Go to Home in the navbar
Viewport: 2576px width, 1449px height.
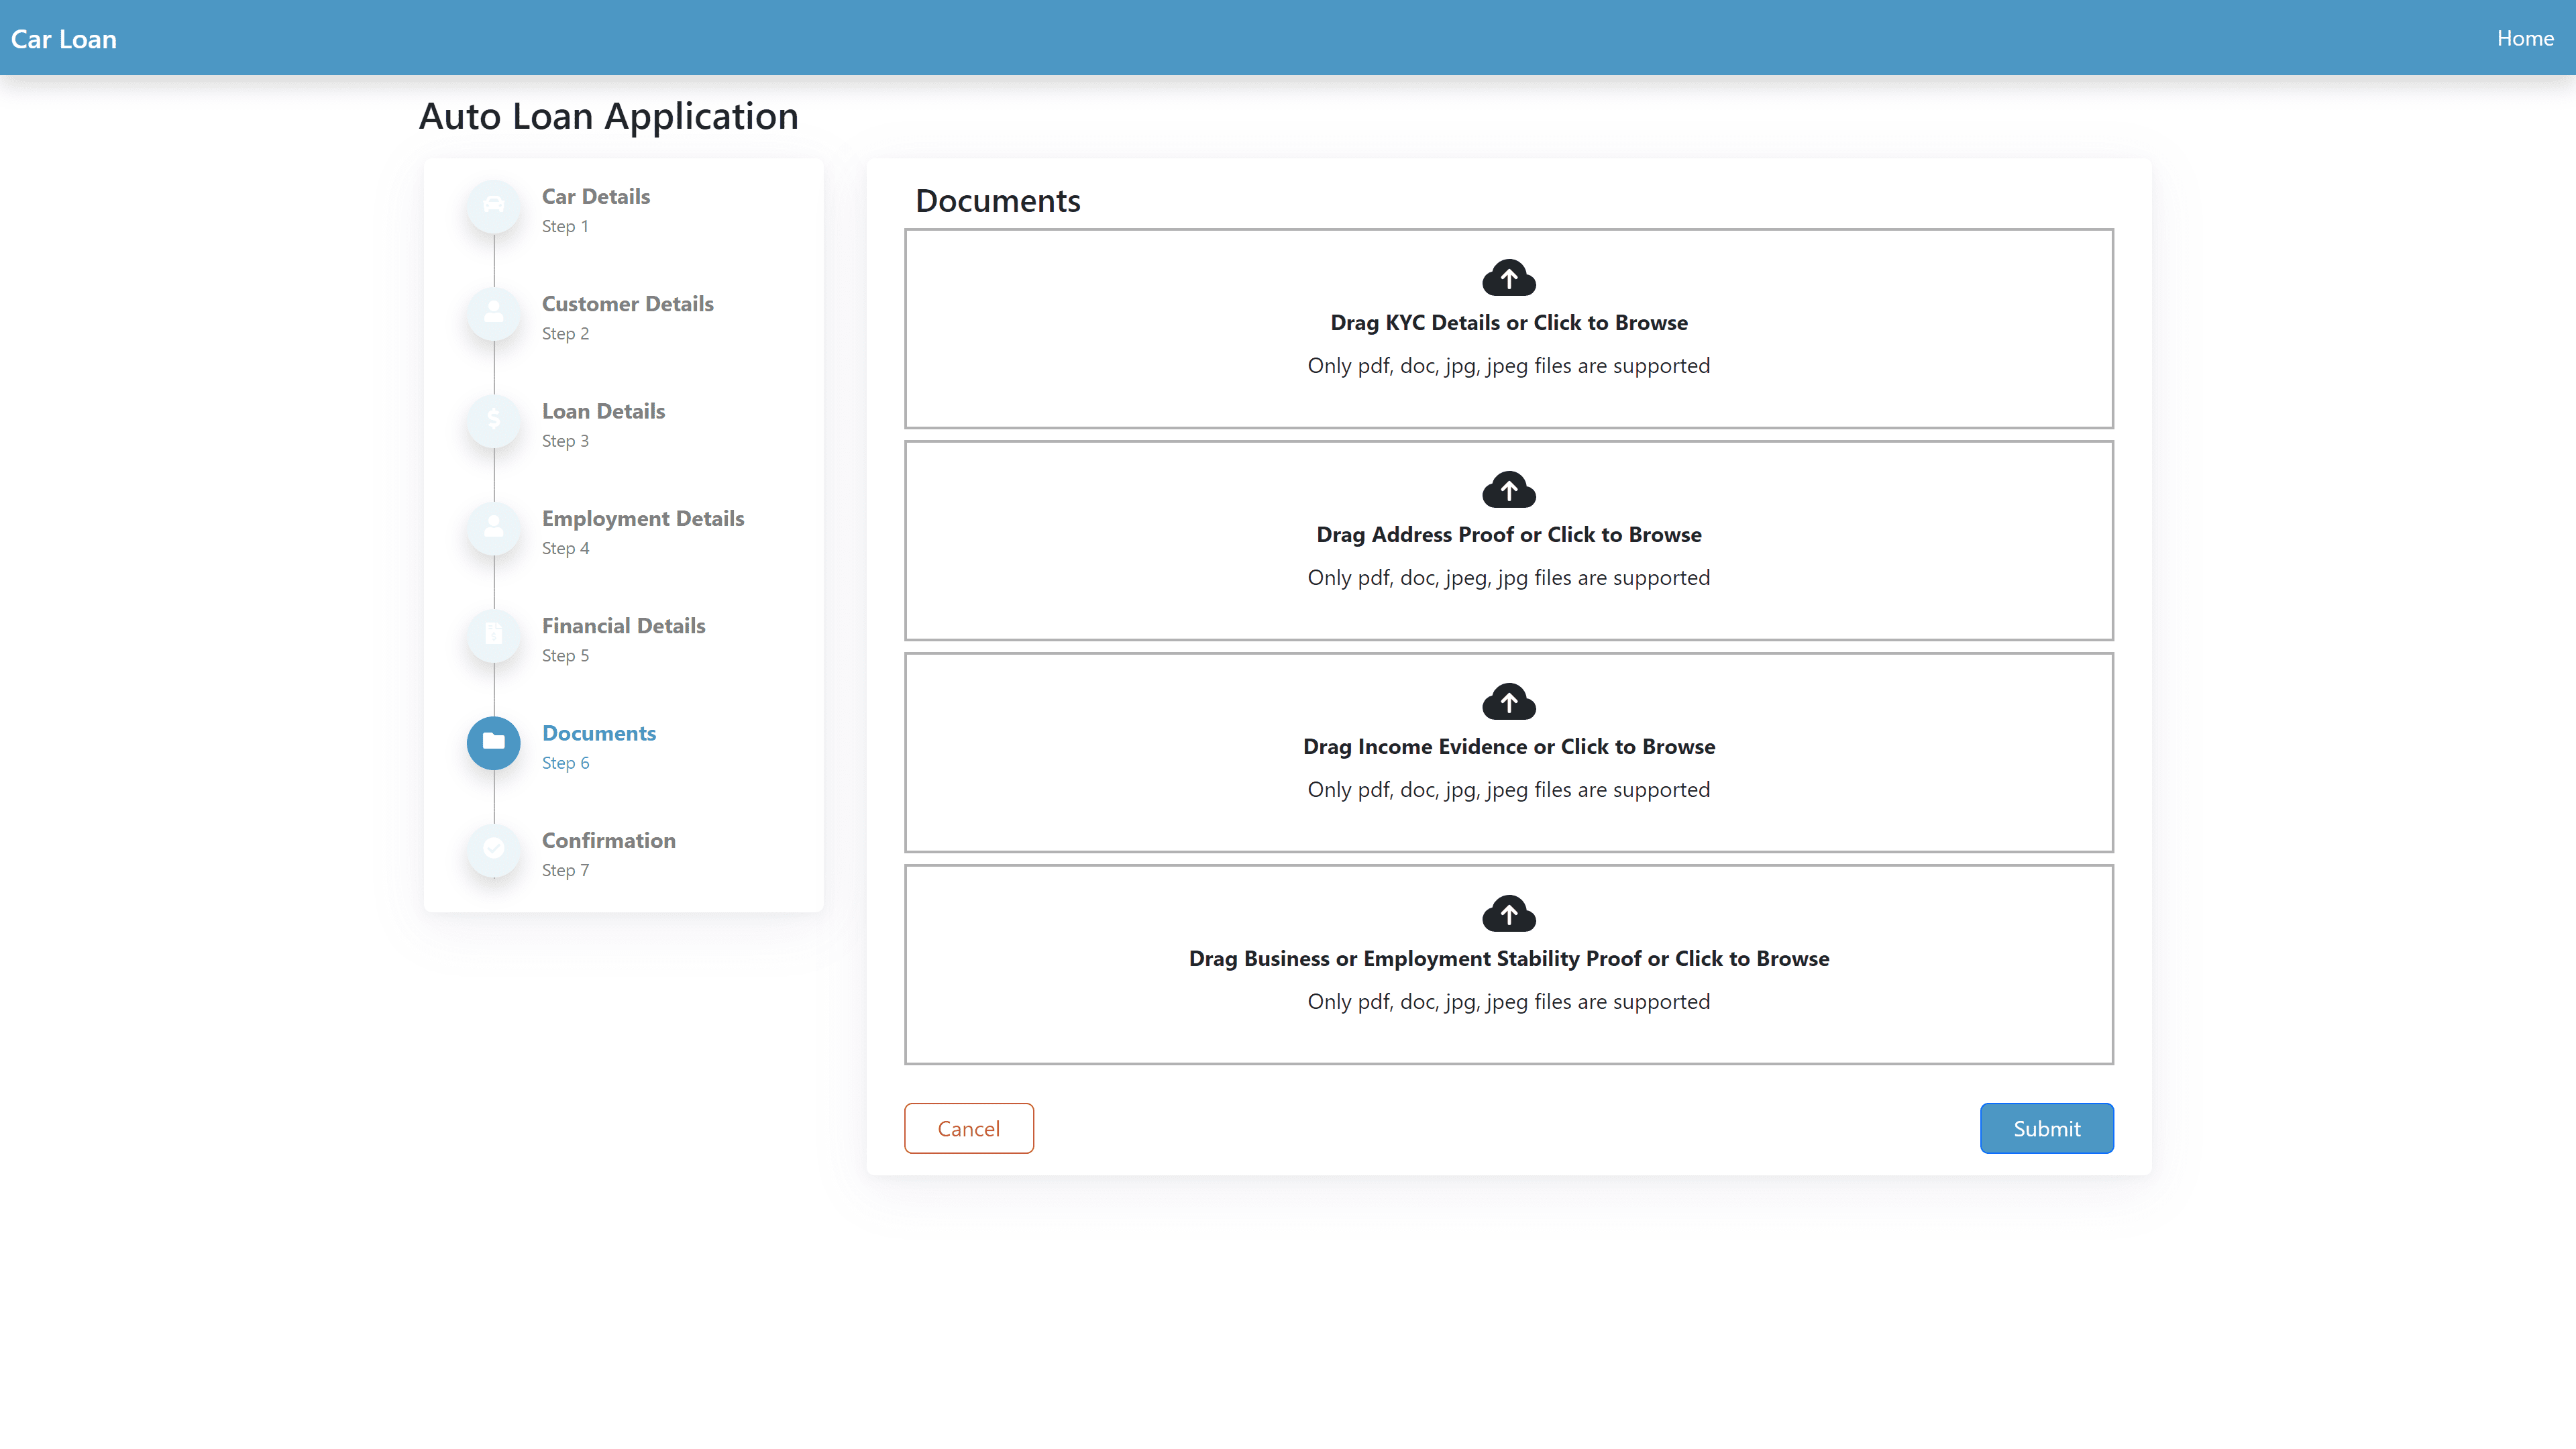click(x=2525, y=38)
